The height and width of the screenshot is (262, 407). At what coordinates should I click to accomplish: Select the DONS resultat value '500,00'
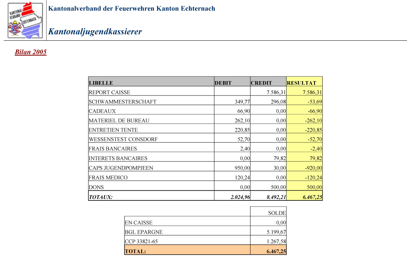(x=314, y=187)
